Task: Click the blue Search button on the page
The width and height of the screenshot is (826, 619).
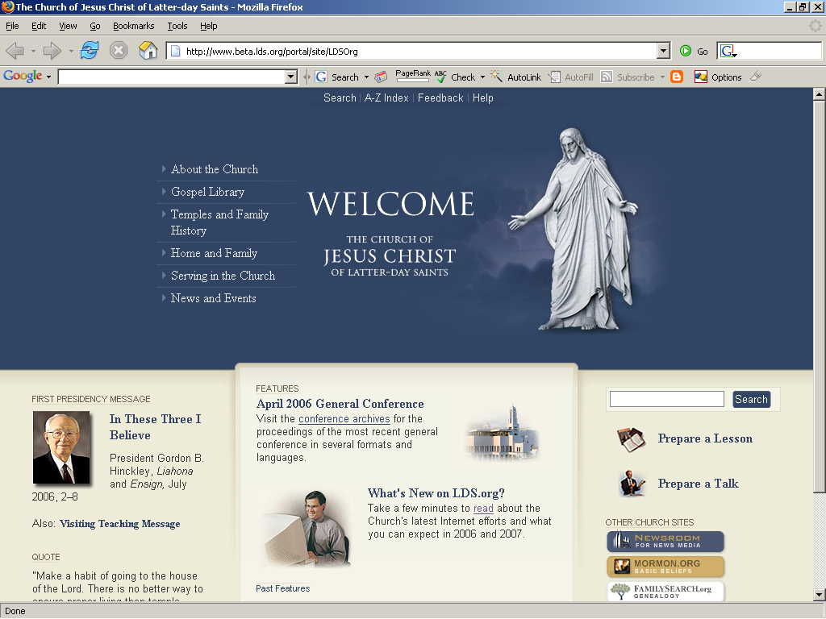Action: (x=751, y=399)
